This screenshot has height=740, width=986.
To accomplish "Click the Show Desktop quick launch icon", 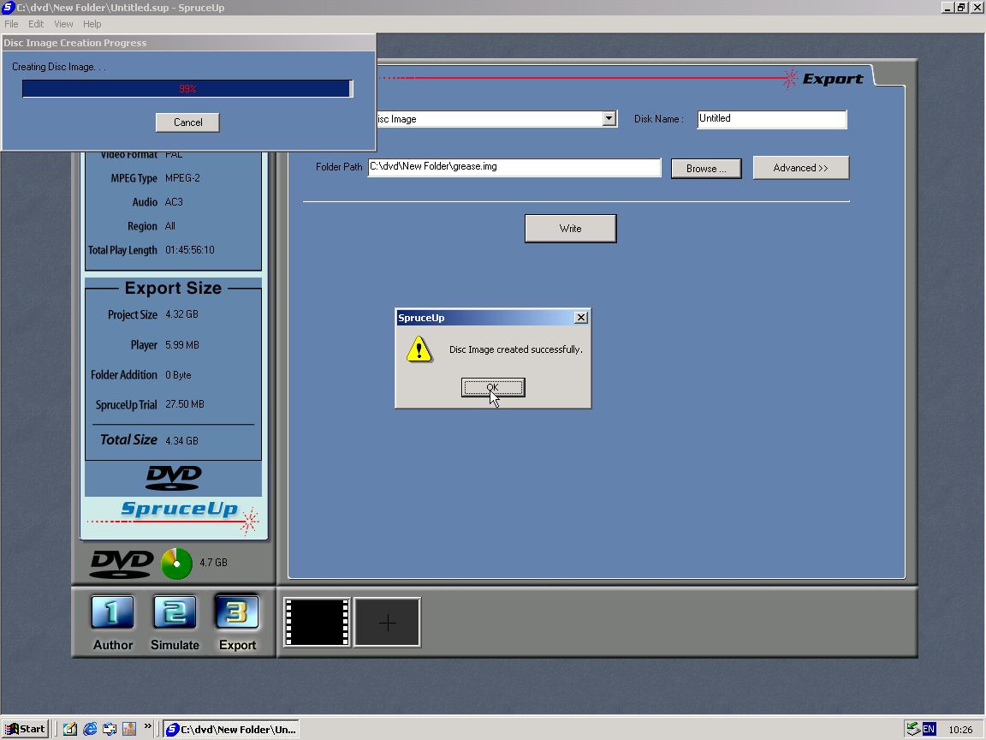I will (x=70, y=729).
